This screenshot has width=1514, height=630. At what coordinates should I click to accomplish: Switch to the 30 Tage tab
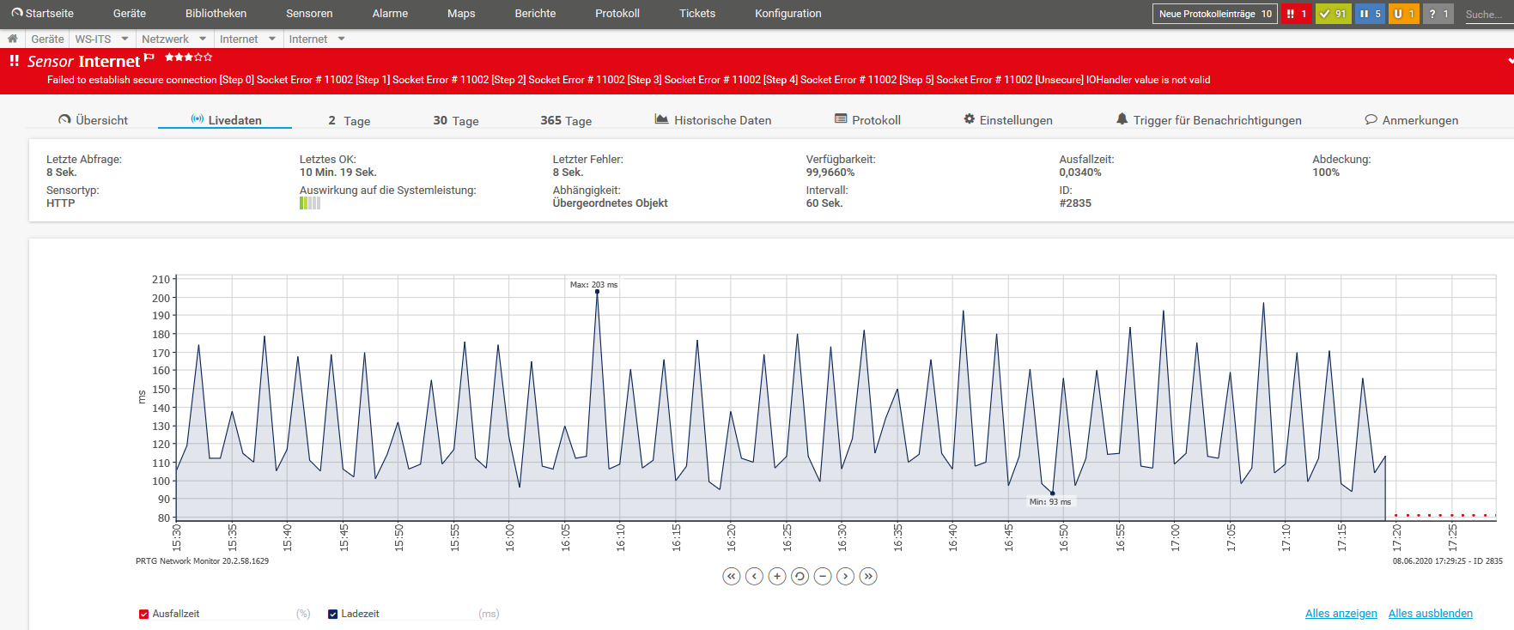pyautogui.click(x=456, y=121)
